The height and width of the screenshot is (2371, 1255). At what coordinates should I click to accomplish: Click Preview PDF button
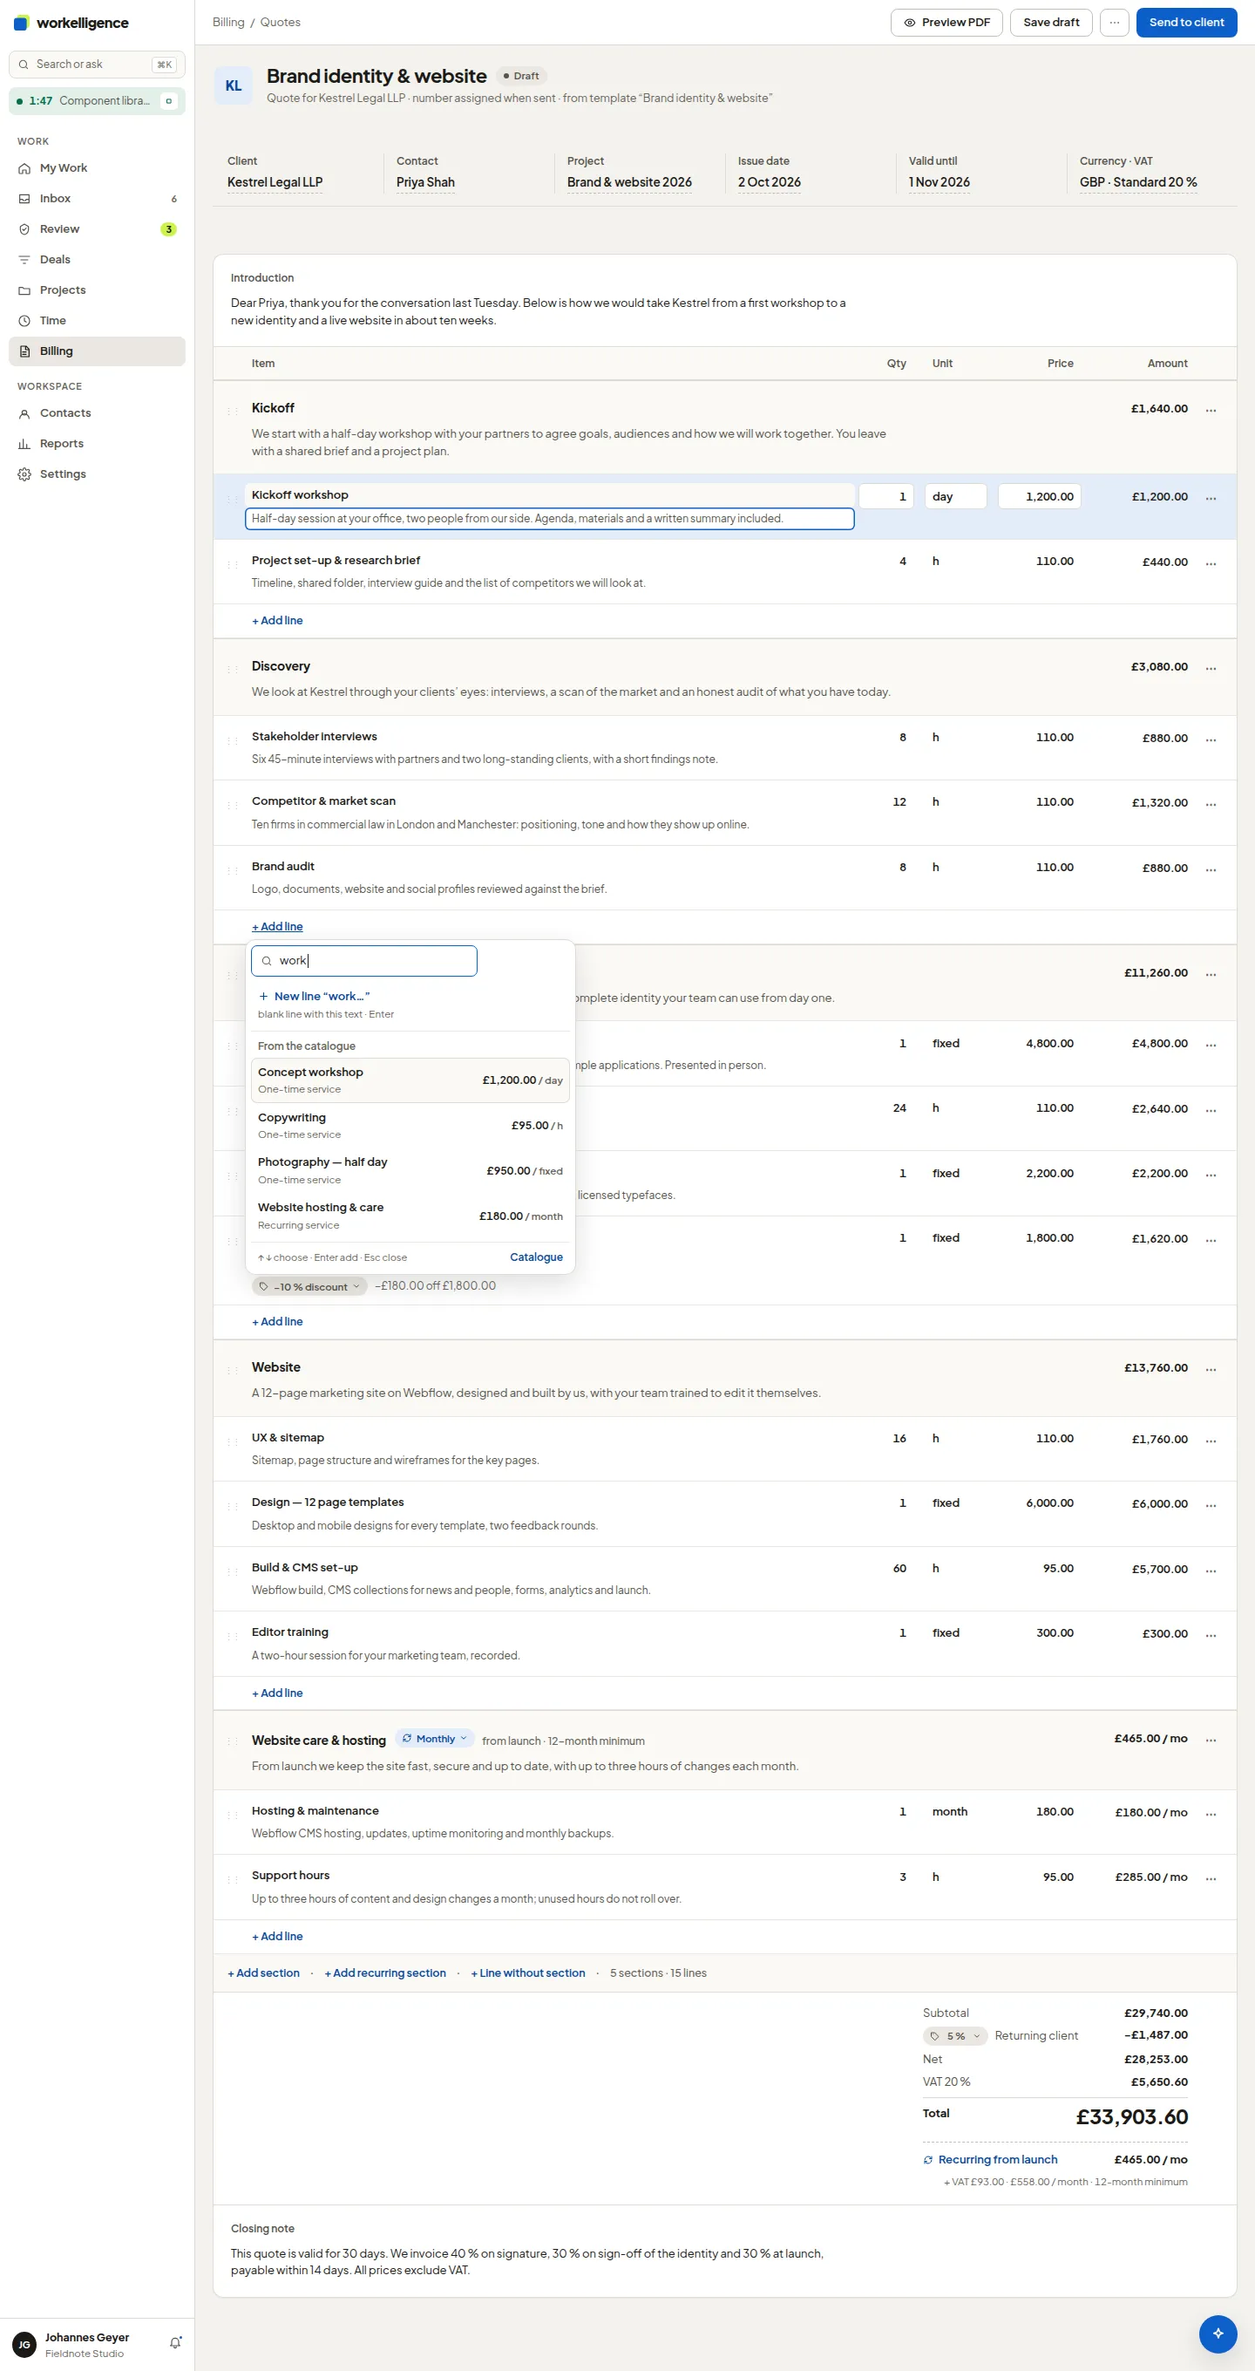tap(946, 22)
